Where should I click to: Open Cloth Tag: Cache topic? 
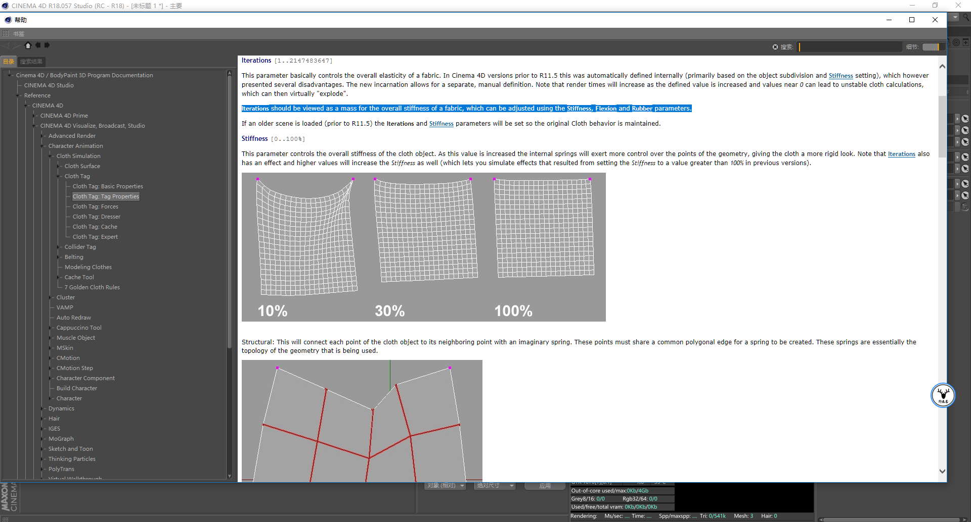click(x=95, y=227)
